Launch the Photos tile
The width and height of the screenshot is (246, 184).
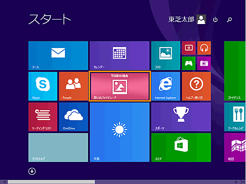(x=166, y=55)
